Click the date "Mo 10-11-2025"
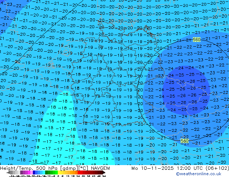This screenshot has width=229, height=177. click(152, 168)
